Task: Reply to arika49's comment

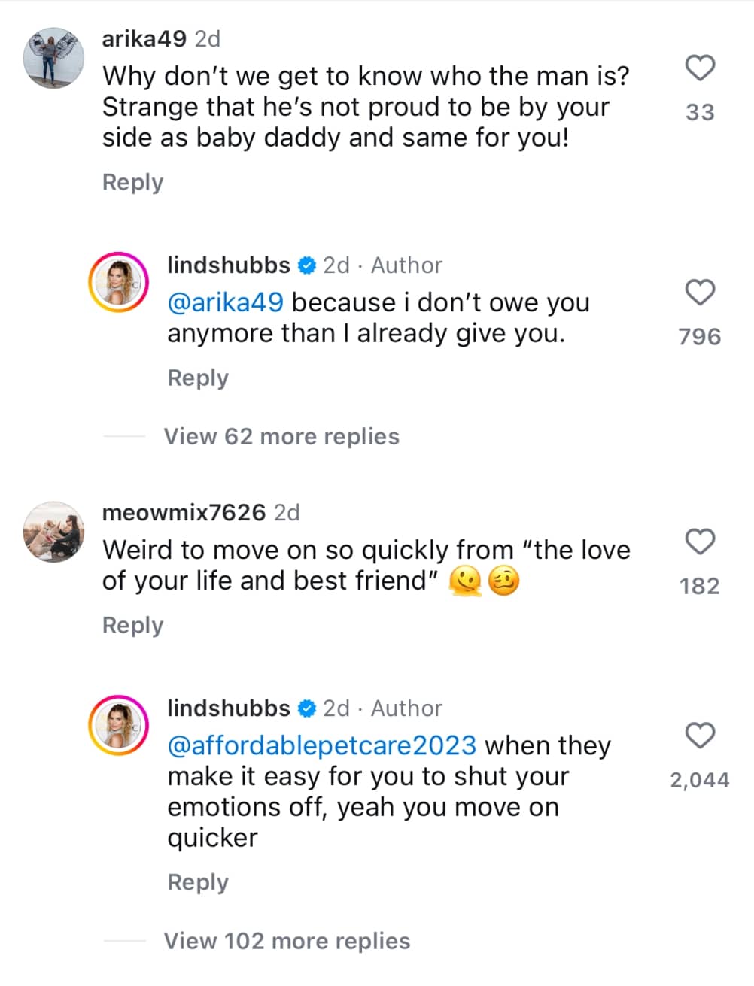Action: 132,182
